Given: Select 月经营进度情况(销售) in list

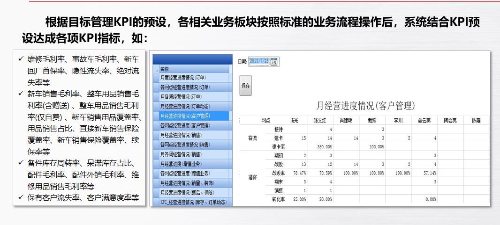Looking at the screenshot, I should click(181, 135).
